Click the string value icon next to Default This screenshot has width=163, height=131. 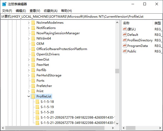pos(124,35)
